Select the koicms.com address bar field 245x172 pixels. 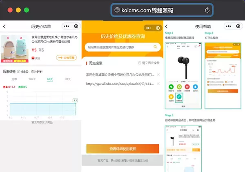point(162,10)
